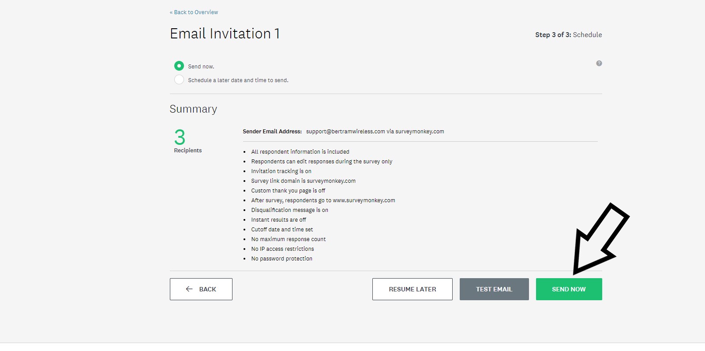The width and height of the screenshot is (705, 351).
Task: Click the "Invitation tracking is on" summary item
Action: pos(281,171)
